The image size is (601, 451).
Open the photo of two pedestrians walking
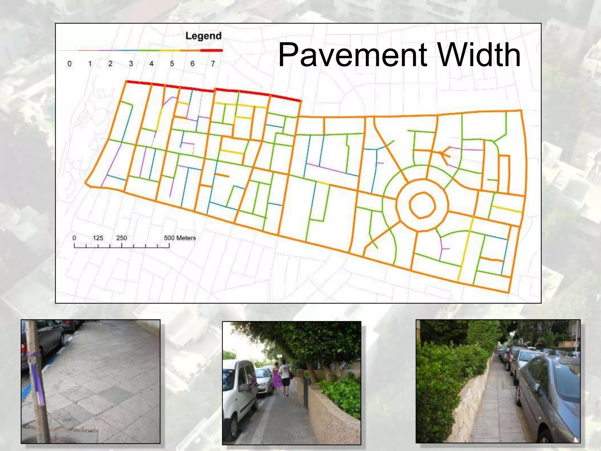(292, 383)
